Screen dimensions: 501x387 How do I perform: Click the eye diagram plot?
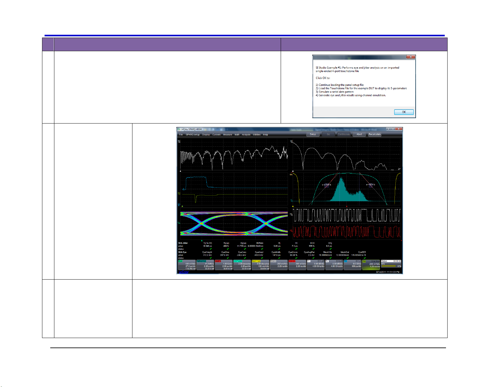point(234,223)
